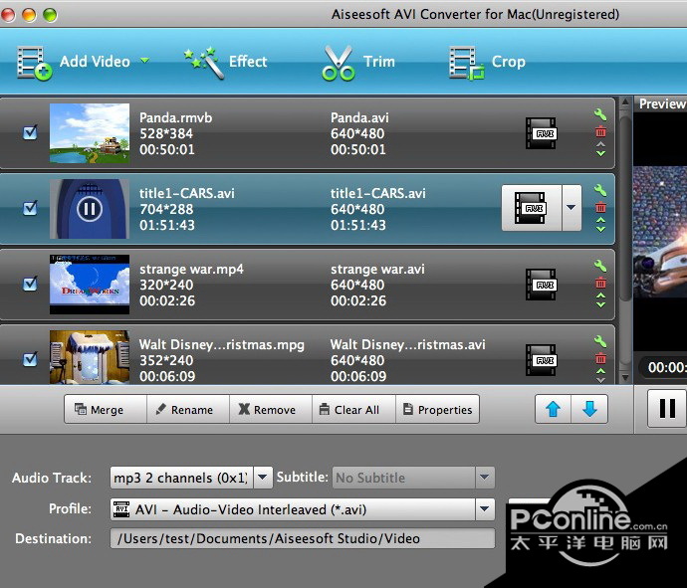
Task: Click the title1-CARS.avi row's green down arrow
Action: 600,229
